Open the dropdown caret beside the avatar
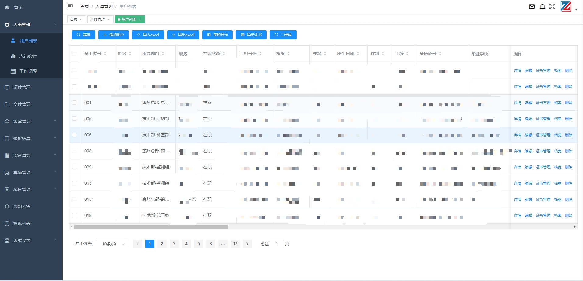The image size is (583, 281). click(576, 10)
